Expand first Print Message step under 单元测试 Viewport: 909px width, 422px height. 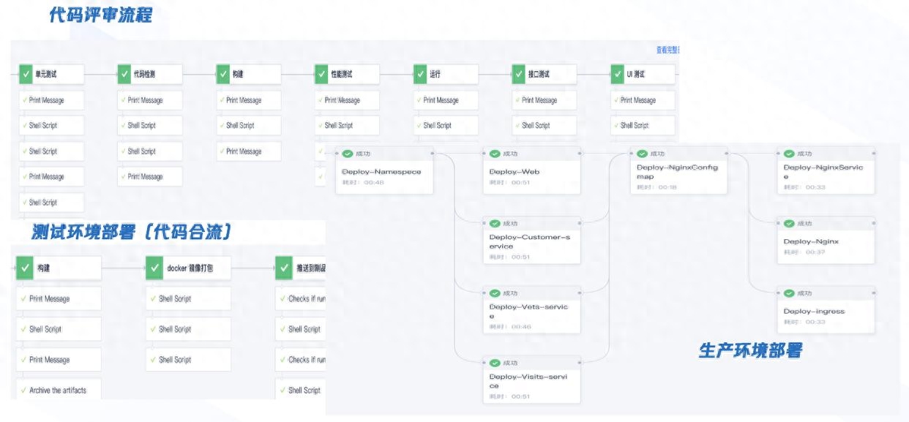click(x=51, y=100)
